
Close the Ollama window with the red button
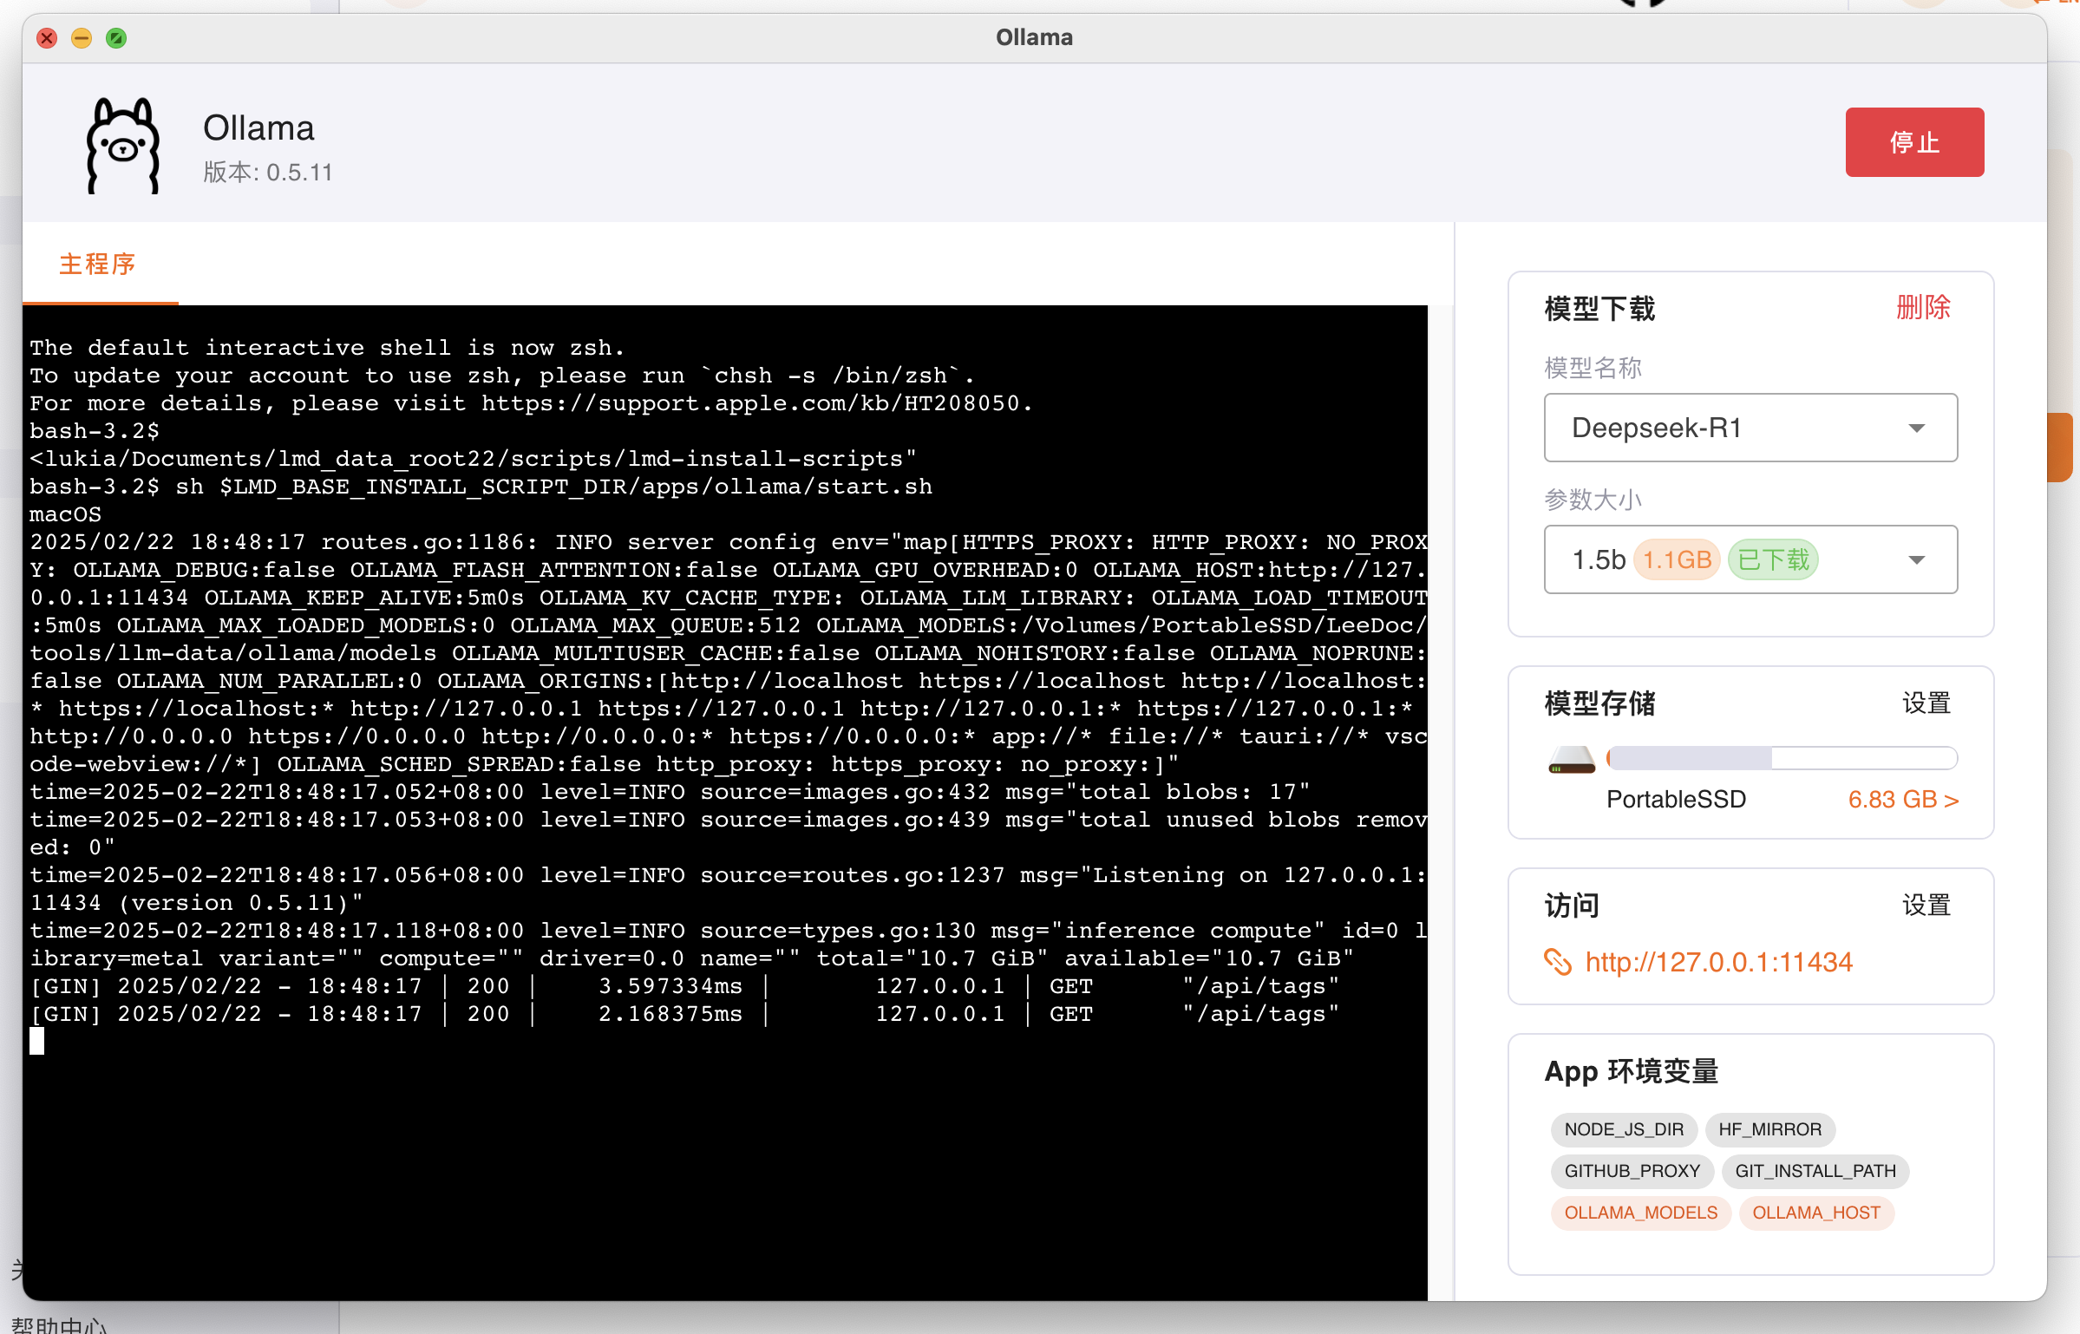click(x=47, y=38)
